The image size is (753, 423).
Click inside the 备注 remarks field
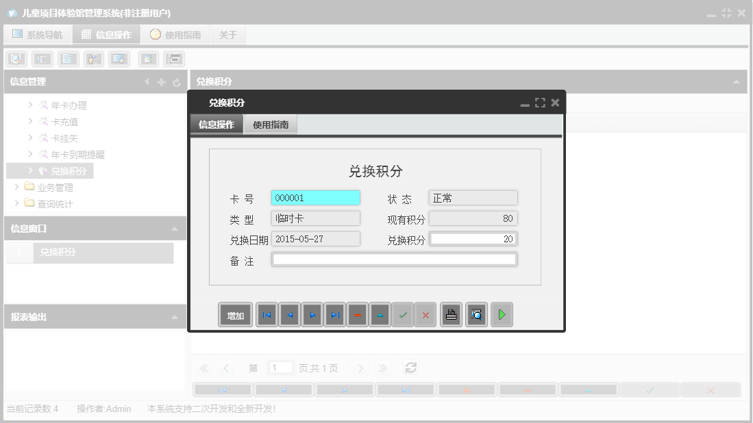[x=394, y=259]
